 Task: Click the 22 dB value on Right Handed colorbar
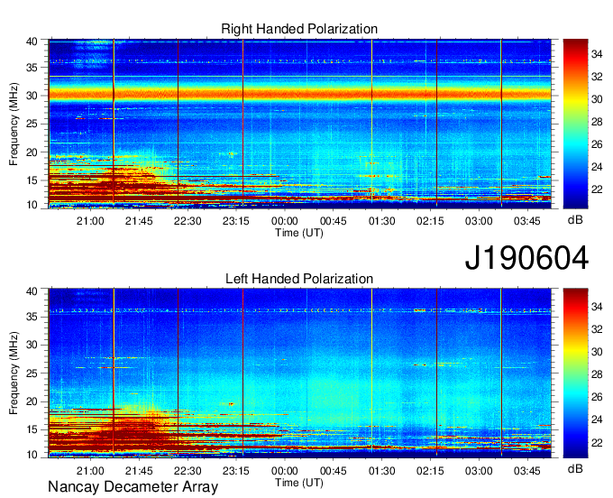pyautogui.click(x=597, y=189)
